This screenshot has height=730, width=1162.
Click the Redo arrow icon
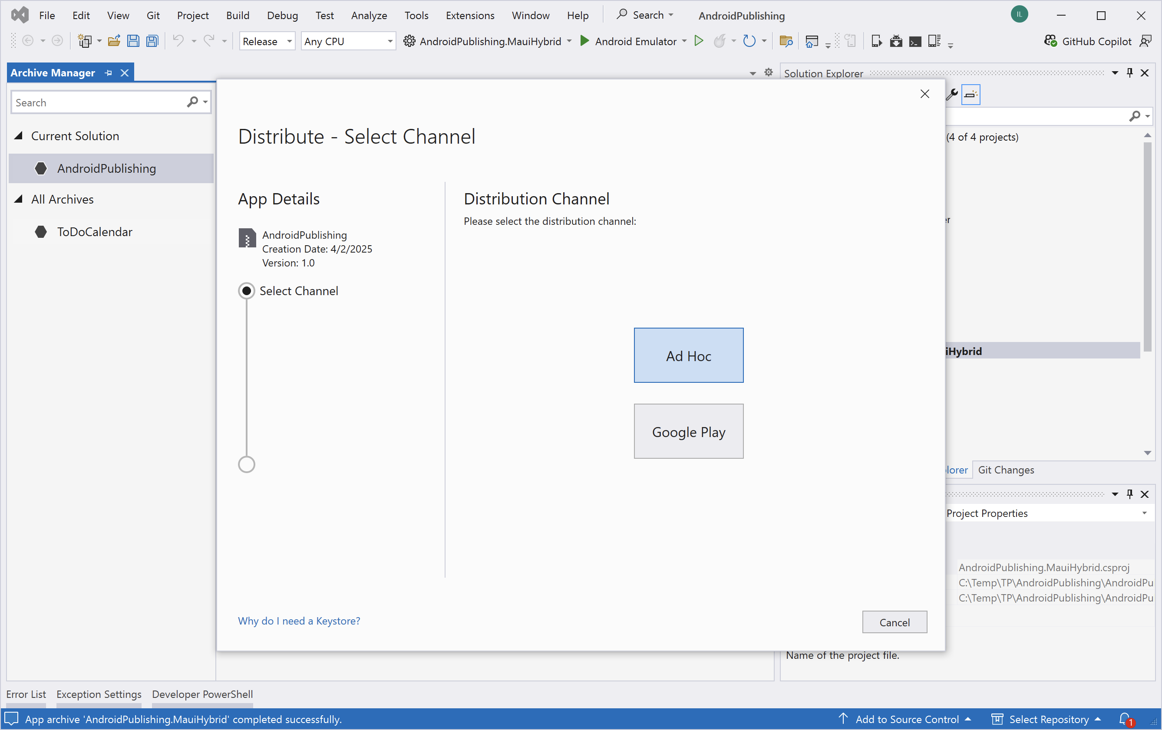[209, 40]
